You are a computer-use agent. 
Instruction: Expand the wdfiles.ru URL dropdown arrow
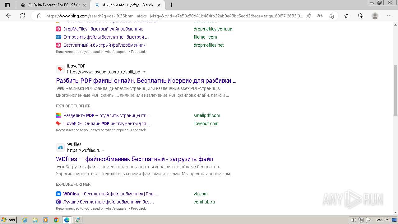(x=103, y=151)
